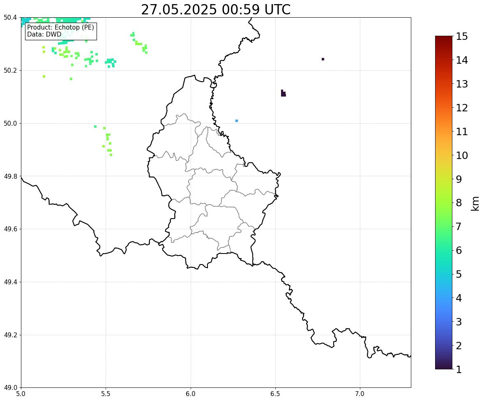Click the isolated blue echo pixel near 50.0 latitude
Screen dimensions: 484x401
237,121
